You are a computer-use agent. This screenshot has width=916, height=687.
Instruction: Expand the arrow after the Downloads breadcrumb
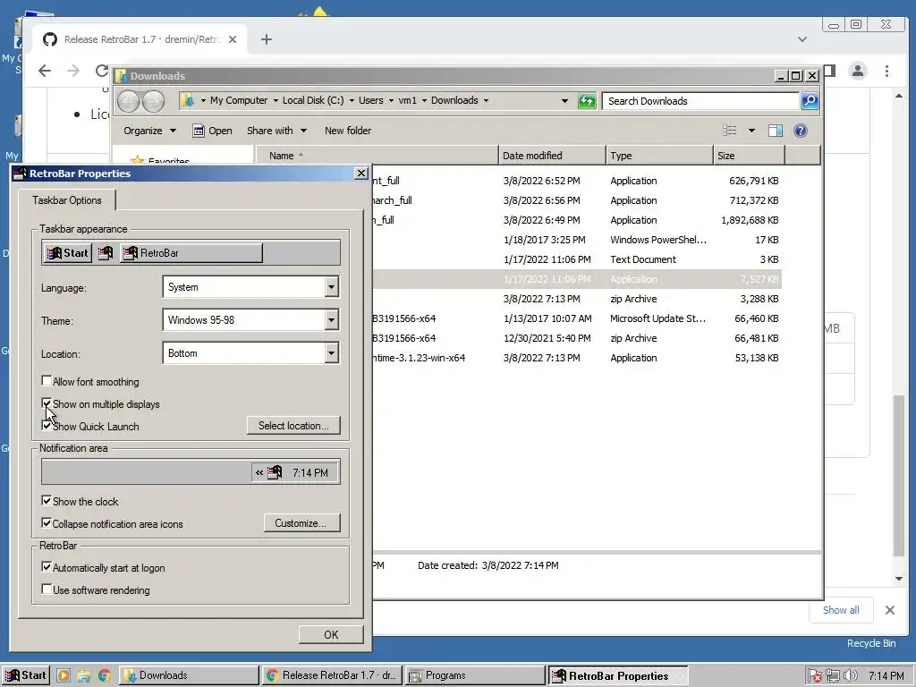coord(486,100)
